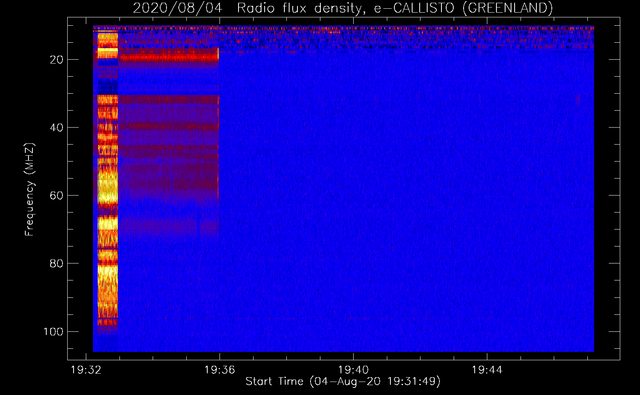Click the red emission band near 20 MHz

pos(169,56)
